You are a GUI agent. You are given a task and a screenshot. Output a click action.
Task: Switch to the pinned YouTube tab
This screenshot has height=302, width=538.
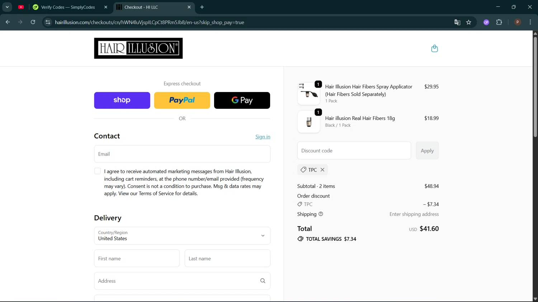[x=21, y=7]
